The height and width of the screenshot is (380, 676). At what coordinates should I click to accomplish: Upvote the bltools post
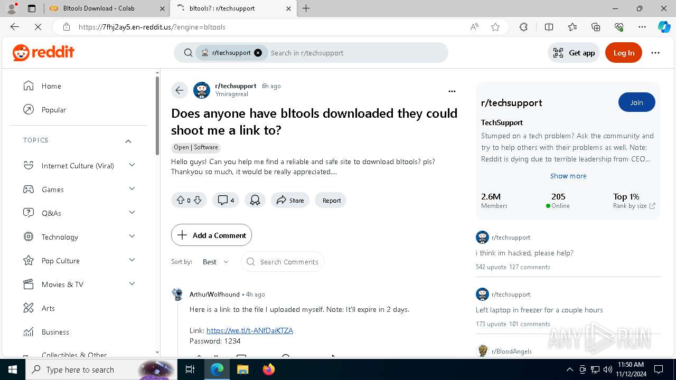click(x=181, y=200)
